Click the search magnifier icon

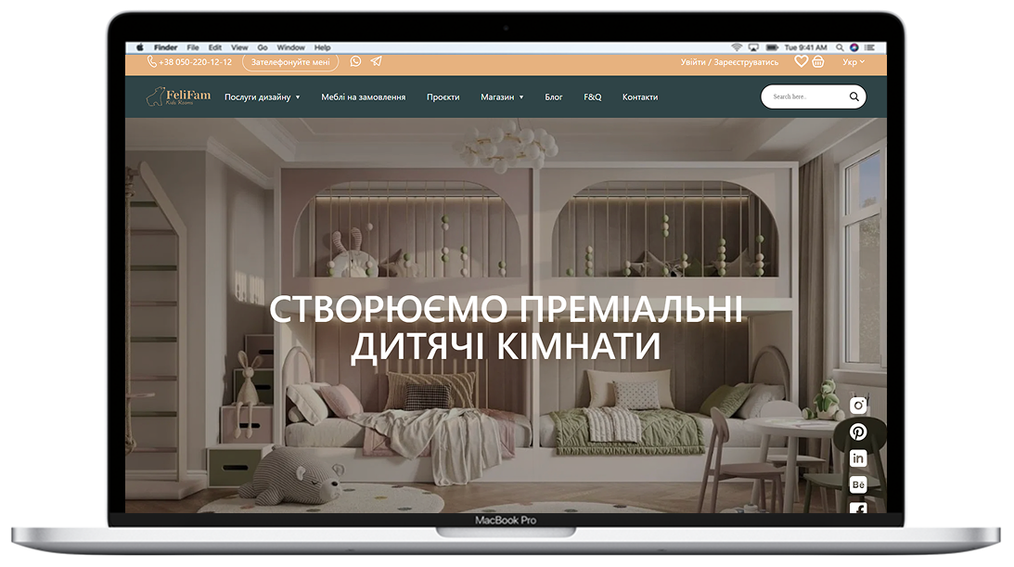(854, 97)
